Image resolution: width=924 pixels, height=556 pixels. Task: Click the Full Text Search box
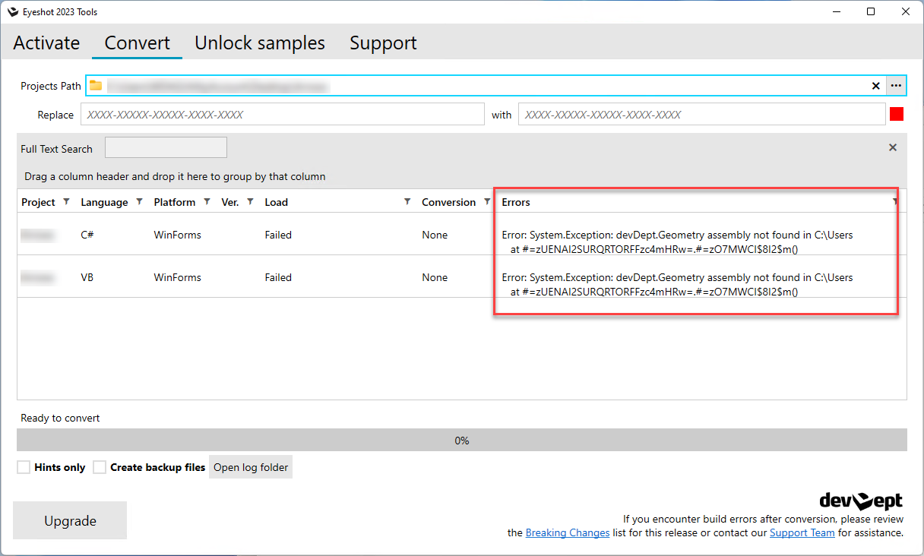[166, 147]
